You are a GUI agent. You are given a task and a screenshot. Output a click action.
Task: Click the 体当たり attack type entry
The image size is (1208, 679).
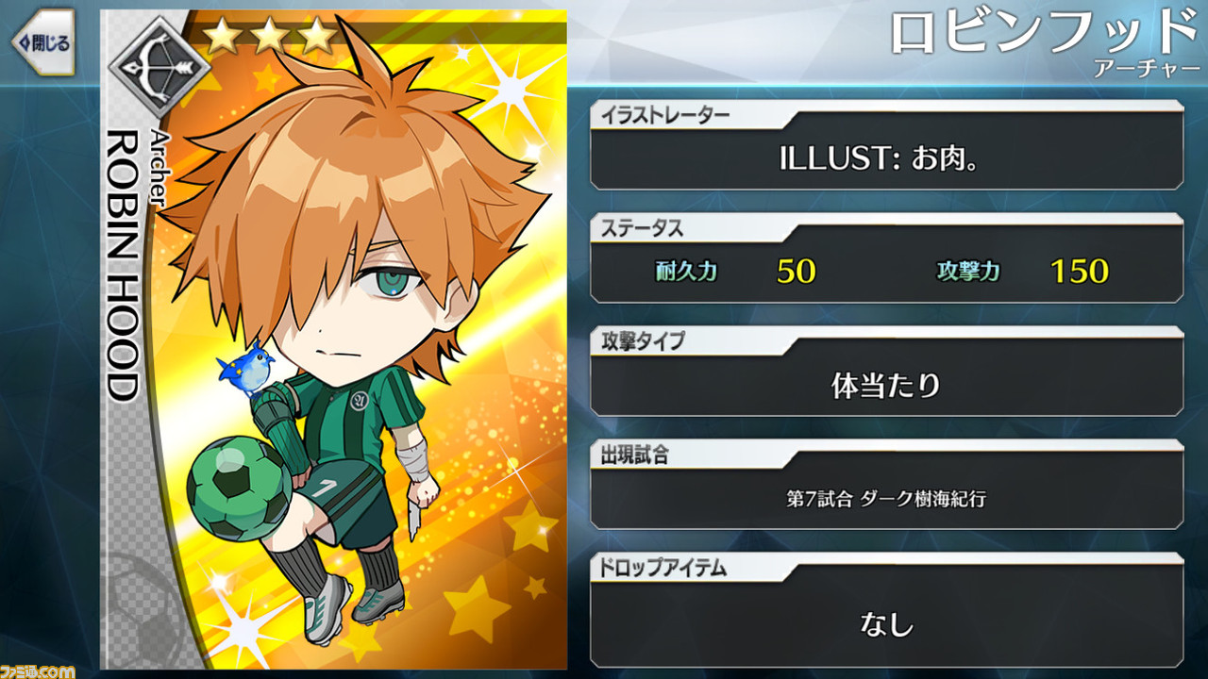[x=886, y=385]
